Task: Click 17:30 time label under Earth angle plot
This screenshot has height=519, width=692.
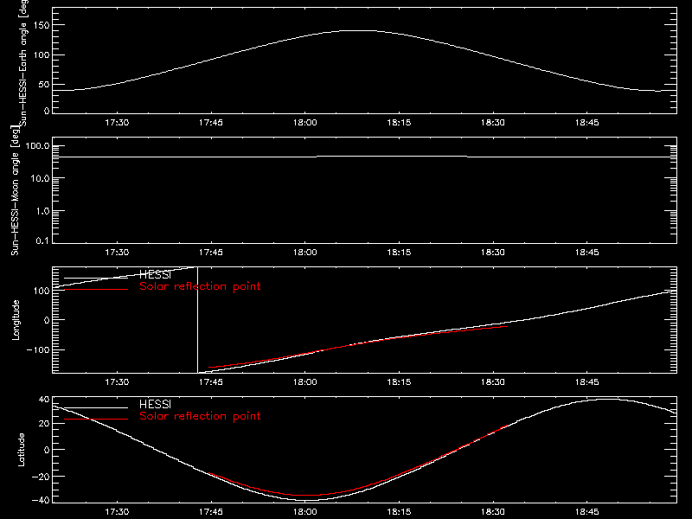Action: point(117,123)
